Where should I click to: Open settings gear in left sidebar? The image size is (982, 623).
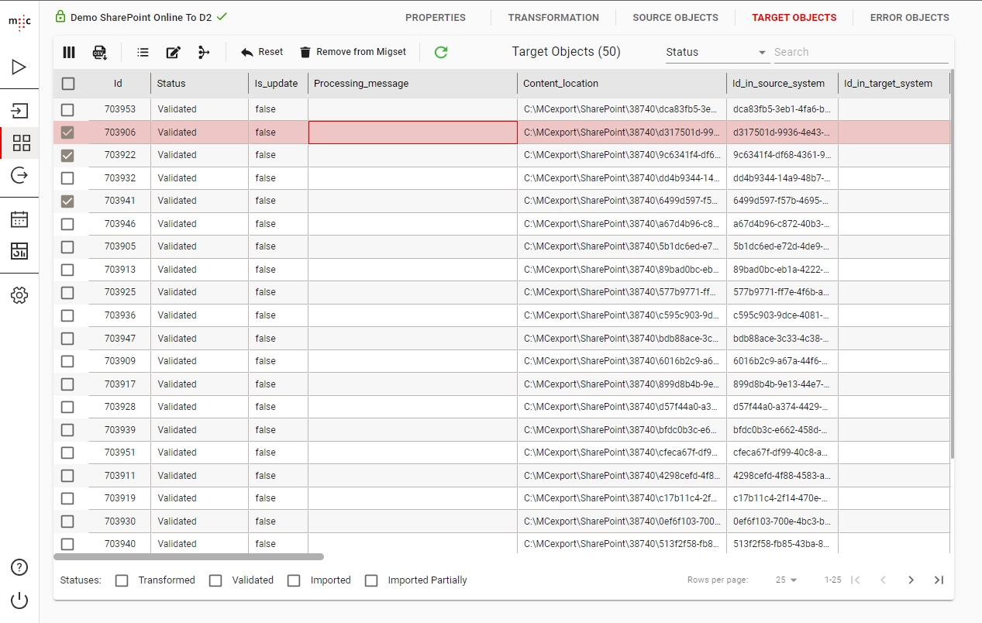pos(20,295)
